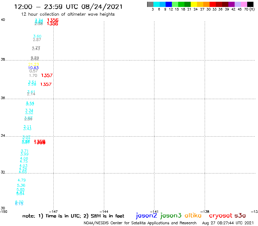Click the cyan '3.99' wave height value

point(24,154)
